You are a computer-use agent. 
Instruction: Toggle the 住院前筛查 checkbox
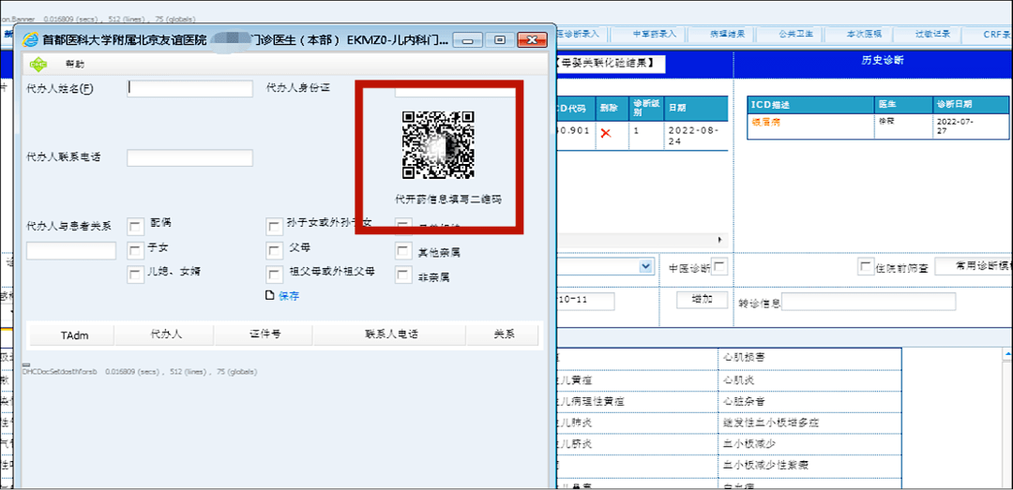point(866,266)
